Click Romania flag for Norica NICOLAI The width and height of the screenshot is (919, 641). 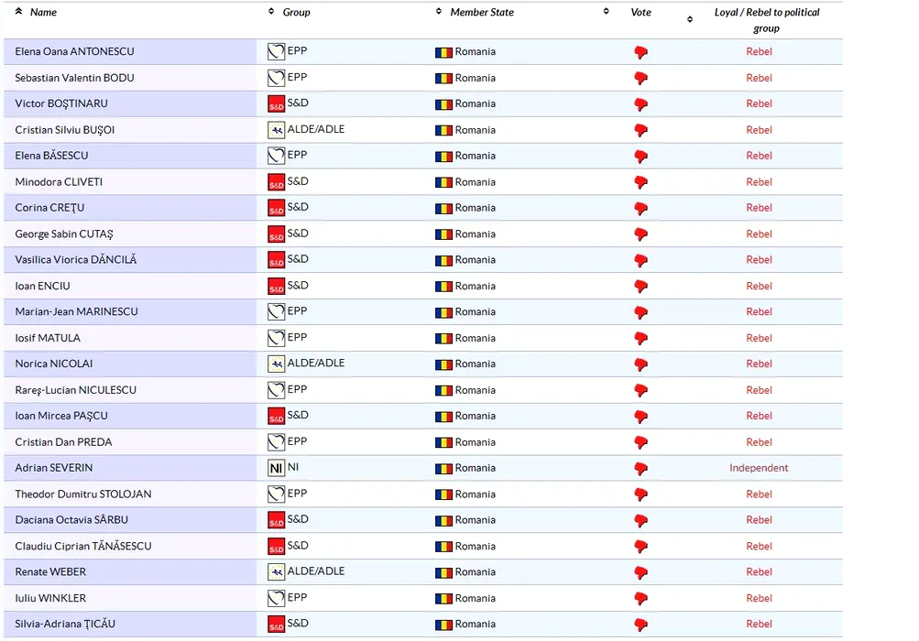pyautogui.click(x=443, y=364)
